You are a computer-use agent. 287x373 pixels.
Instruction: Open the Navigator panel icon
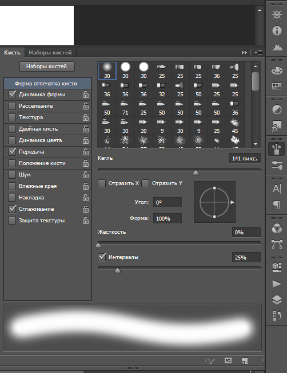tap(277, 14)
